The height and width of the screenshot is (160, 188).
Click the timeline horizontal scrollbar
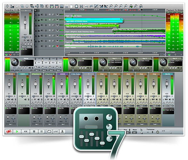[113, 55]
